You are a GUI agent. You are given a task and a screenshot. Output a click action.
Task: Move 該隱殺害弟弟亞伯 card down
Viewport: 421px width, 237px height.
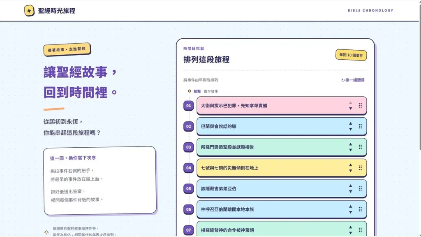click(350, 191)
